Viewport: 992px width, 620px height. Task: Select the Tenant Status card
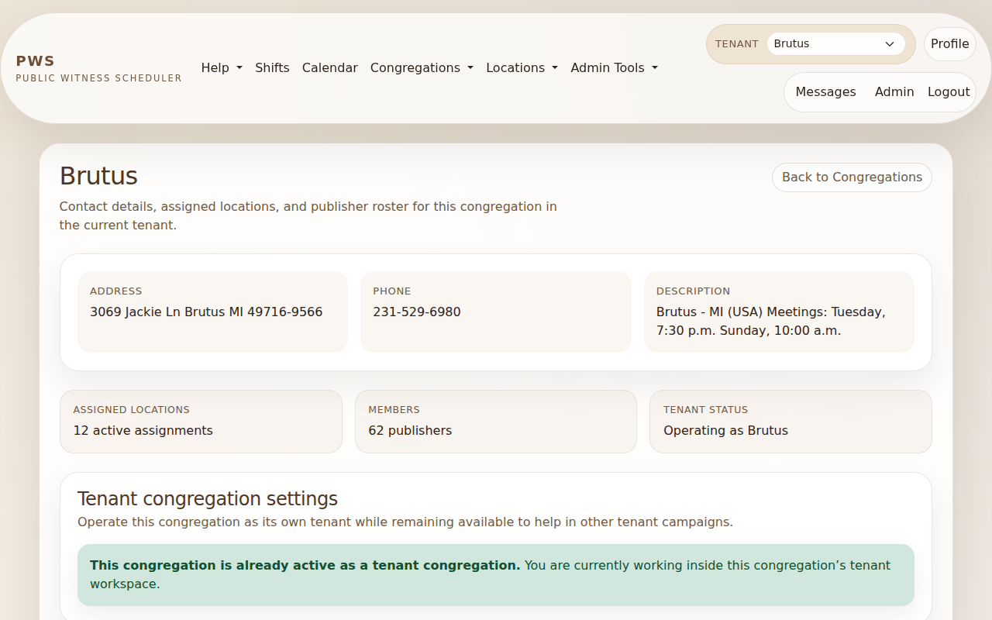790,422
